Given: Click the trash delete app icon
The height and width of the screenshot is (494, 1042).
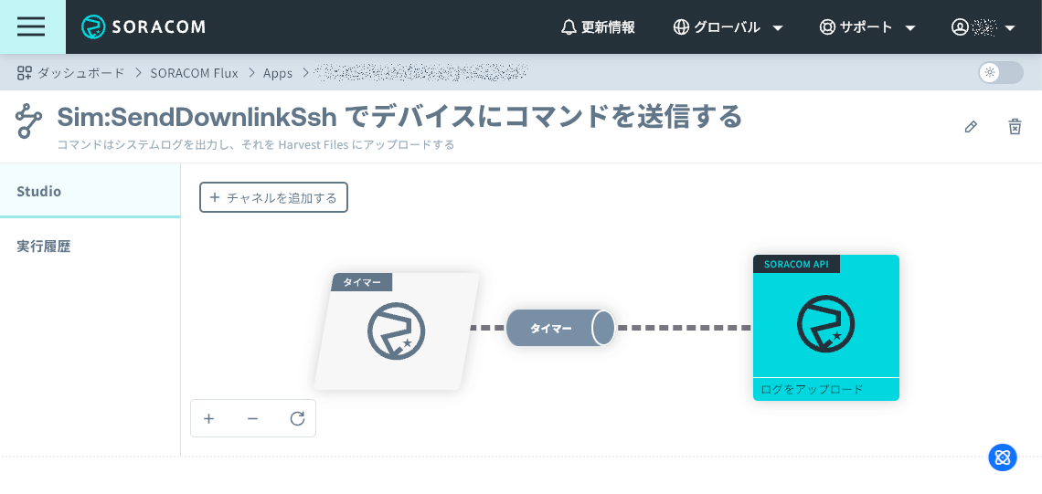Looking at the screenshot, I should click(1015, 127).
